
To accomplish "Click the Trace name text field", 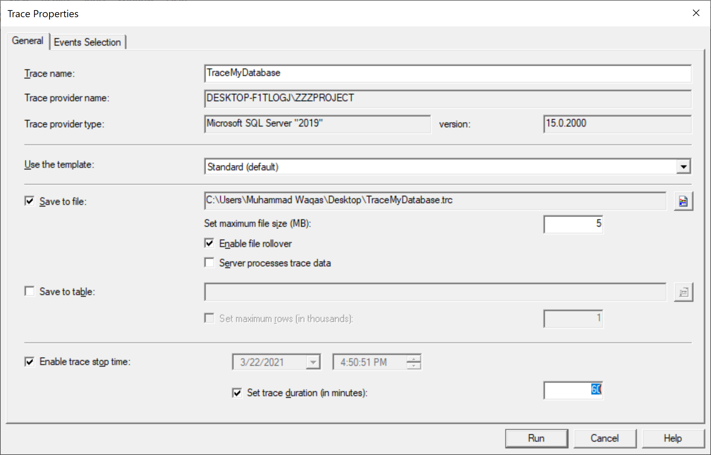I will (x=447, y=73).
